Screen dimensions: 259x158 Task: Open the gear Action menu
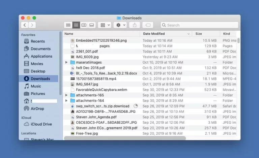120,25
